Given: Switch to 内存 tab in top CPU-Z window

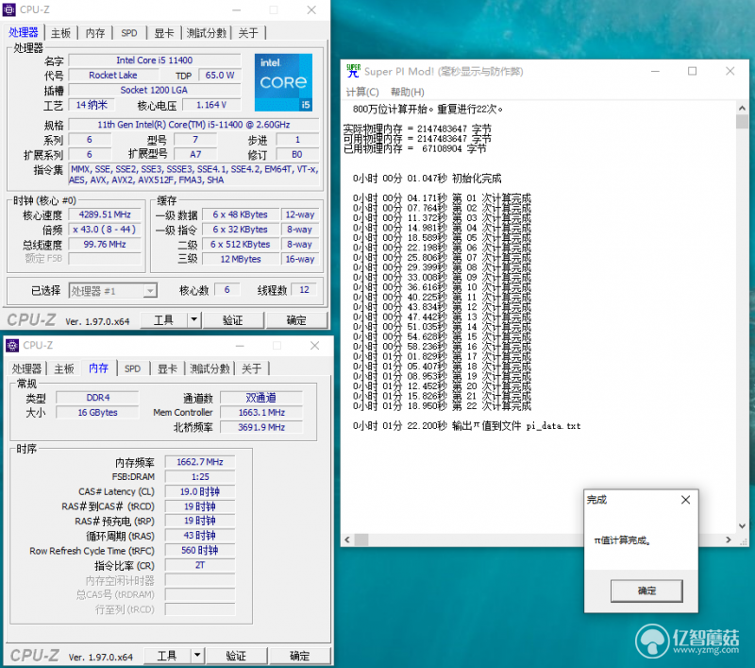Looking at the screenshot, I should pyautogui.click(x=95, y=33).
